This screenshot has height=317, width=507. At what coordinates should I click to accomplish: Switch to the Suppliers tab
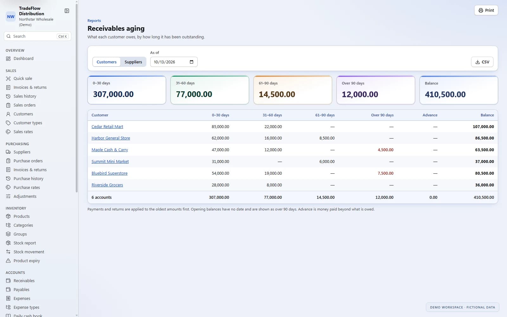point(133,62)
